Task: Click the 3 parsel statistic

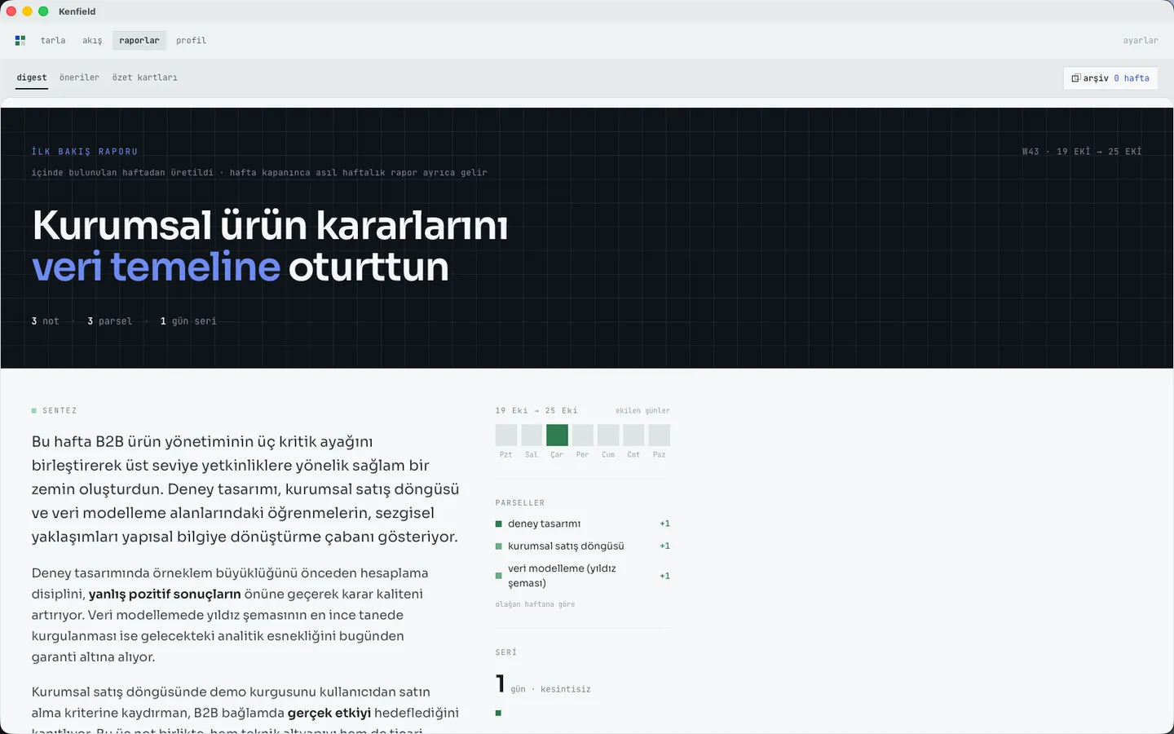Action: point(109,321)
